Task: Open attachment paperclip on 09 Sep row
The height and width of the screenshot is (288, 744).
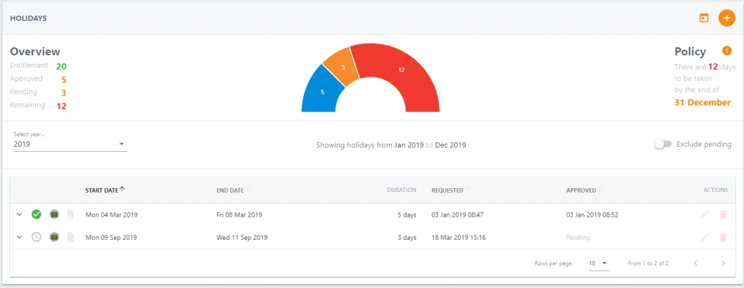Action: point(70,237)
